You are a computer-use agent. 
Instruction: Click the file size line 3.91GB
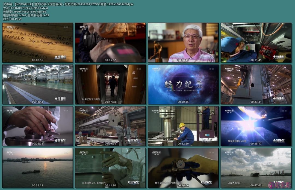point(25,8)
